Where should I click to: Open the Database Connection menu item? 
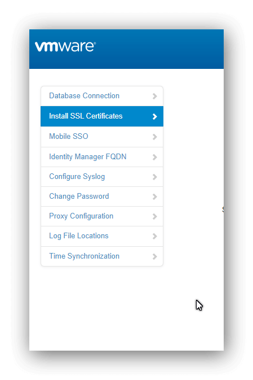tap(102, 96)
